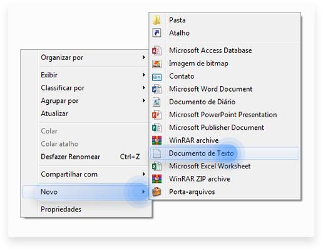Click the Atalho shortcut arrow icon

(156, 33)
